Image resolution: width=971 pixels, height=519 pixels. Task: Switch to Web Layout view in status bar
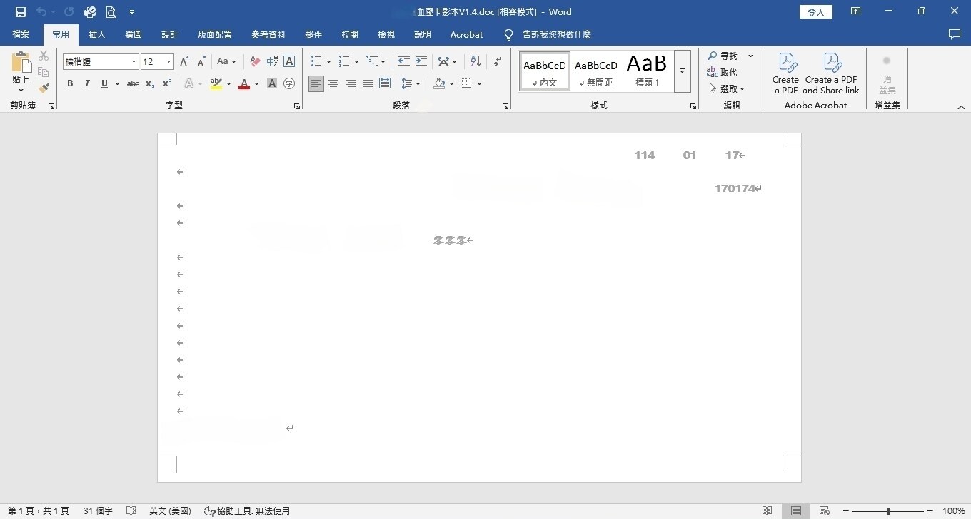(x=825, y=511)
